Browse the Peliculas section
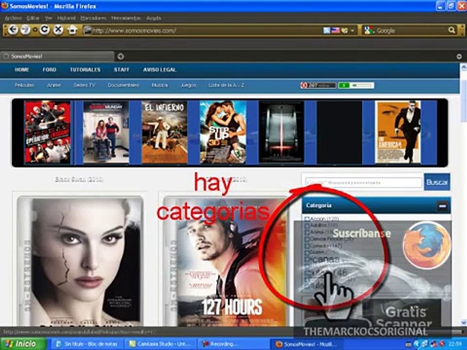The height and width of the screenshot is (350, 467). click(x=24, y=85)
